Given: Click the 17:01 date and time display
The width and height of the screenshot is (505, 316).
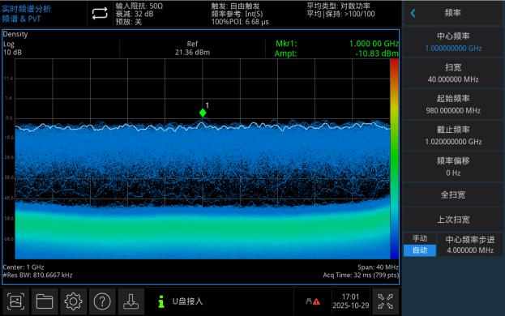Looking at the screenshot, I should coord(350,301).
